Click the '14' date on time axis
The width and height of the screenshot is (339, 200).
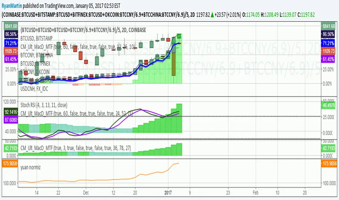click(x=36, y=192)
